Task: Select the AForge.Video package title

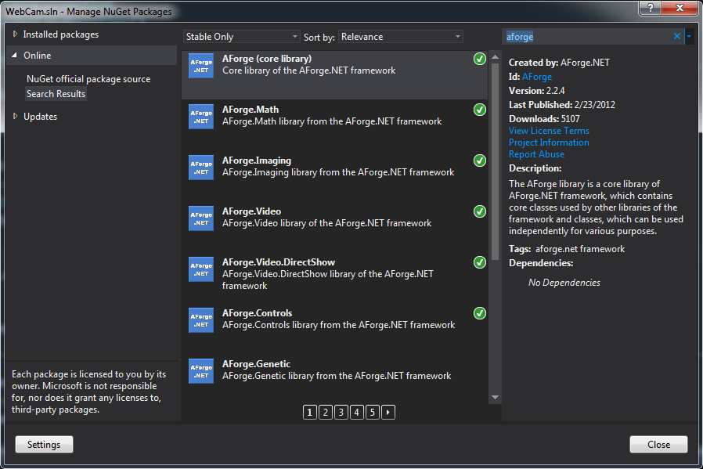Action: coord(251,211)
